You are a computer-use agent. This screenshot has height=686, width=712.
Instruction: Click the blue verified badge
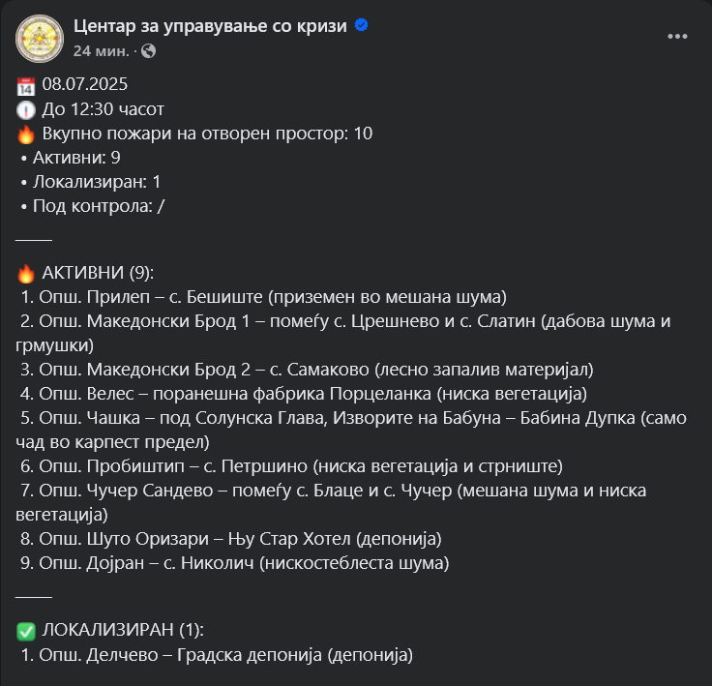pyautogui.click(x=362, y=26)
